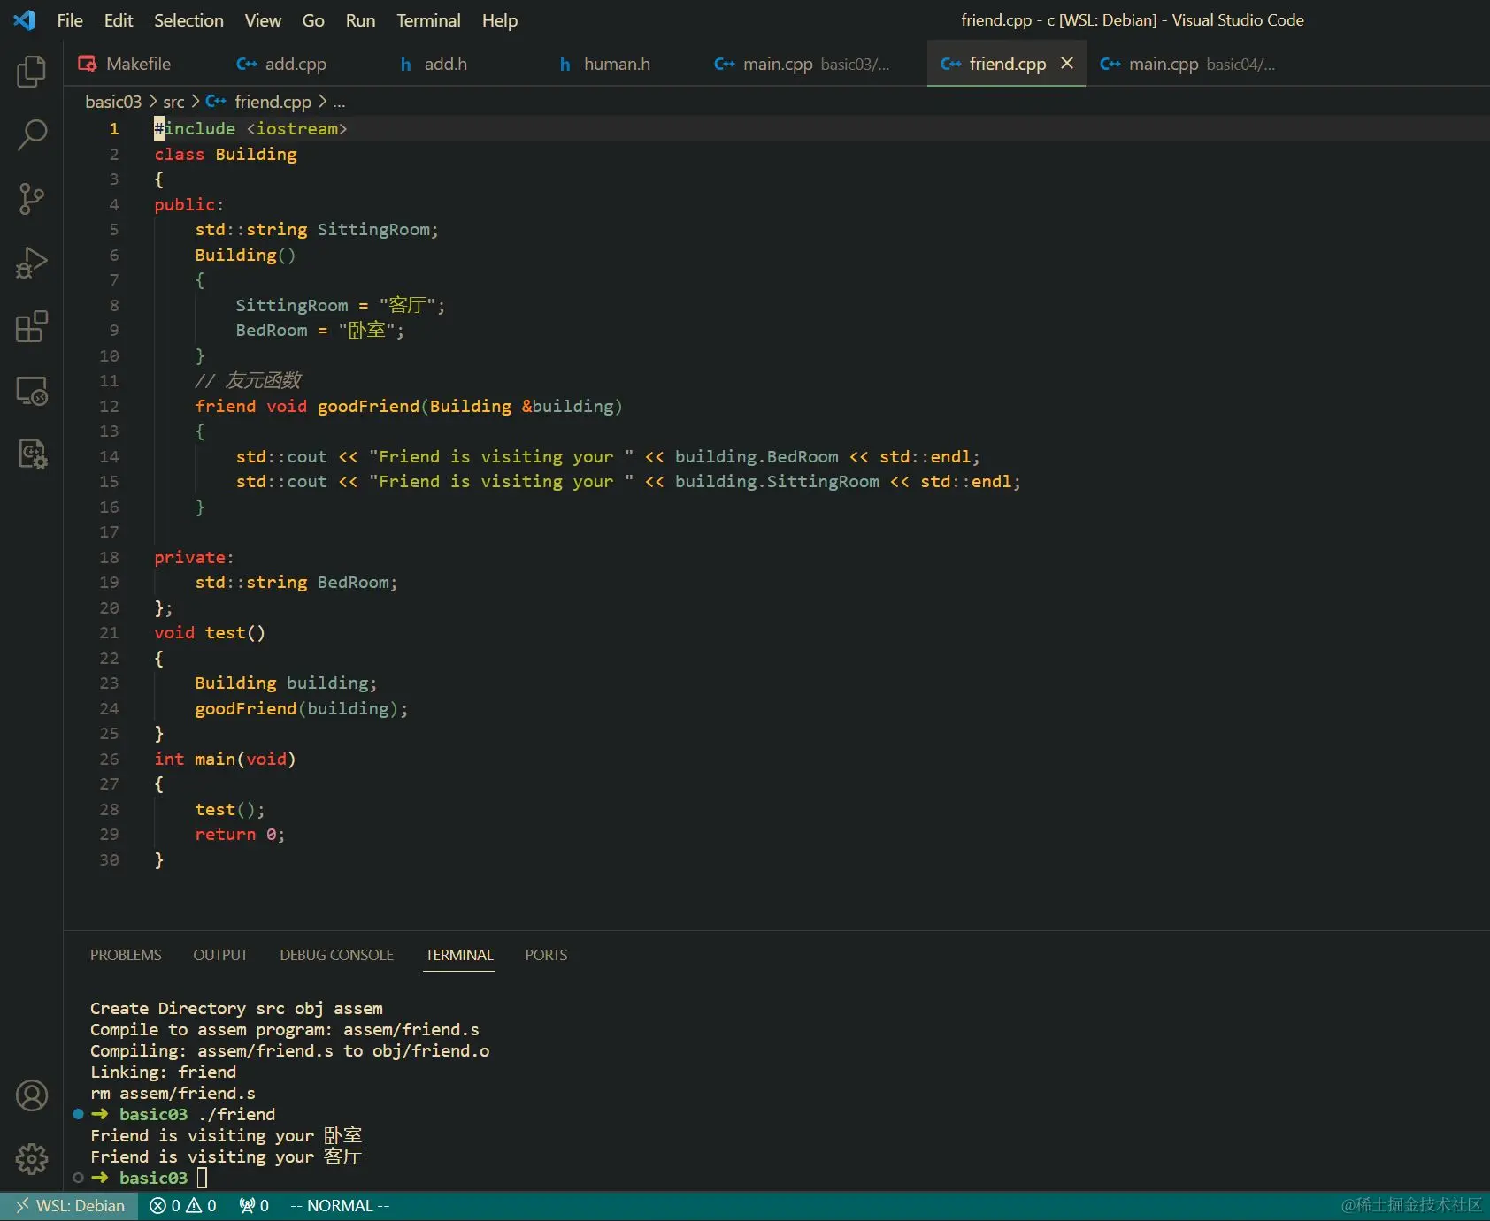Open the Remote Explorer icon

tap(32, 390)
